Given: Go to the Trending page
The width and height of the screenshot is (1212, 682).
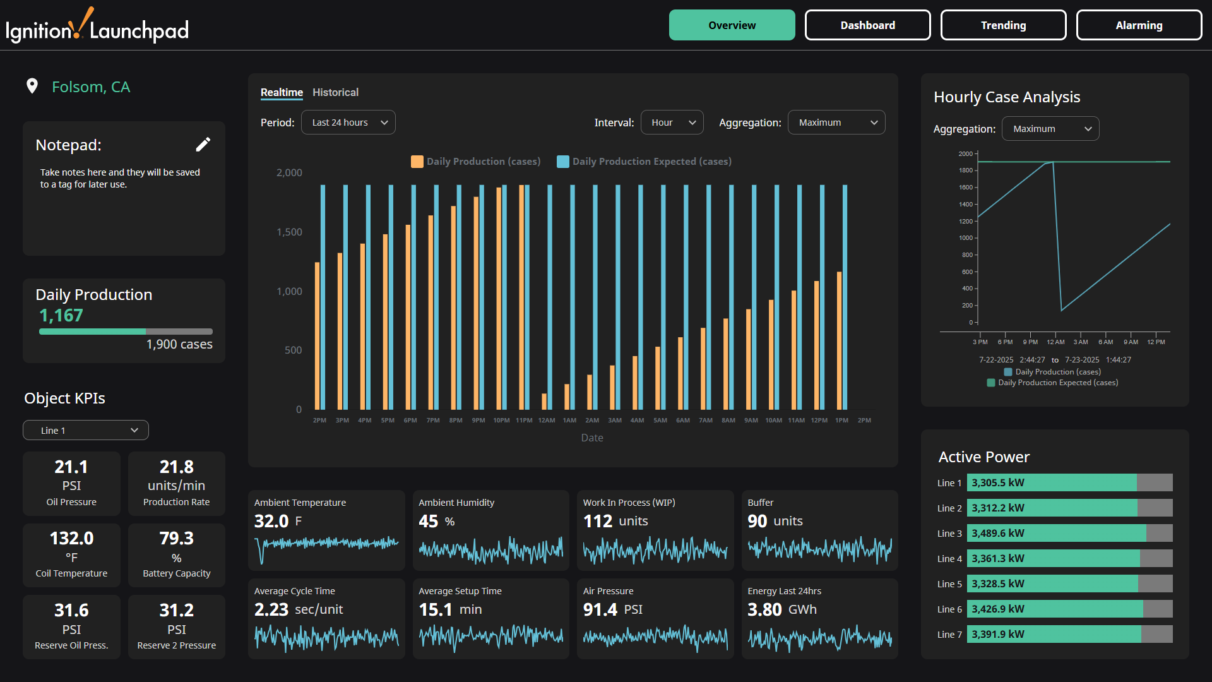Looking at the screenshot, I should 1003,25.
